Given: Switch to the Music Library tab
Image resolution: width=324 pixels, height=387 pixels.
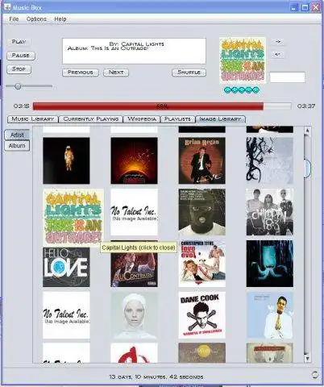Looking at the screenshot, I should [33, 119].
